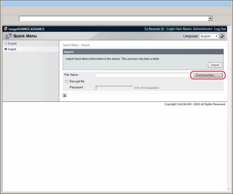
Task: Click the return-to-top arrow icon
Action: click(65, 95)
